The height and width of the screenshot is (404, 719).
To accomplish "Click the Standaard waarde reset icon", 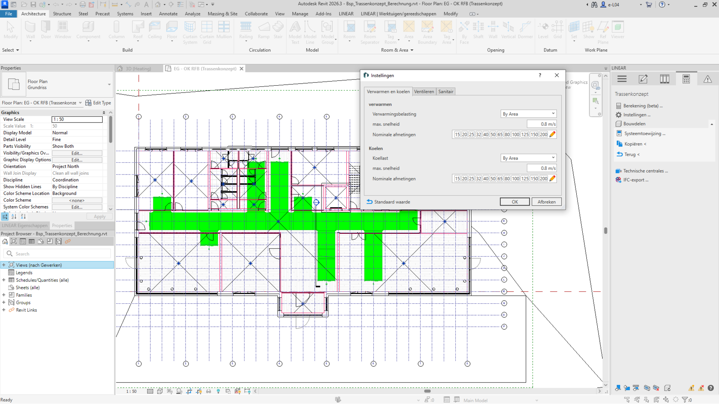I will pos(370,202).
